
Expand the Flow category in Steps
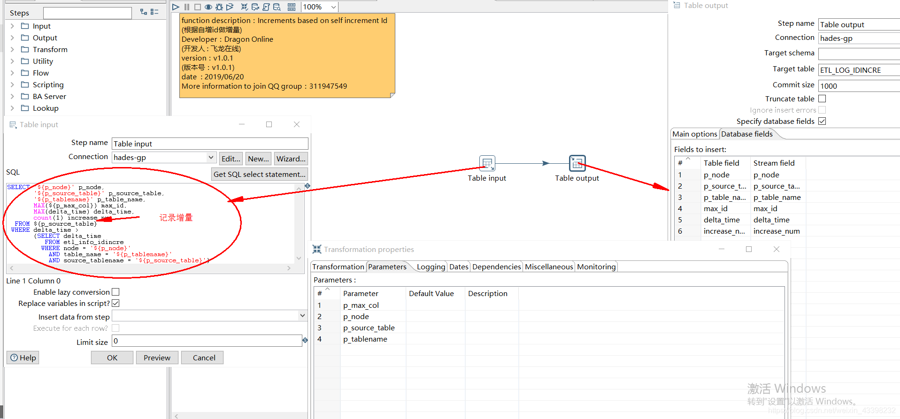point(12,73)
